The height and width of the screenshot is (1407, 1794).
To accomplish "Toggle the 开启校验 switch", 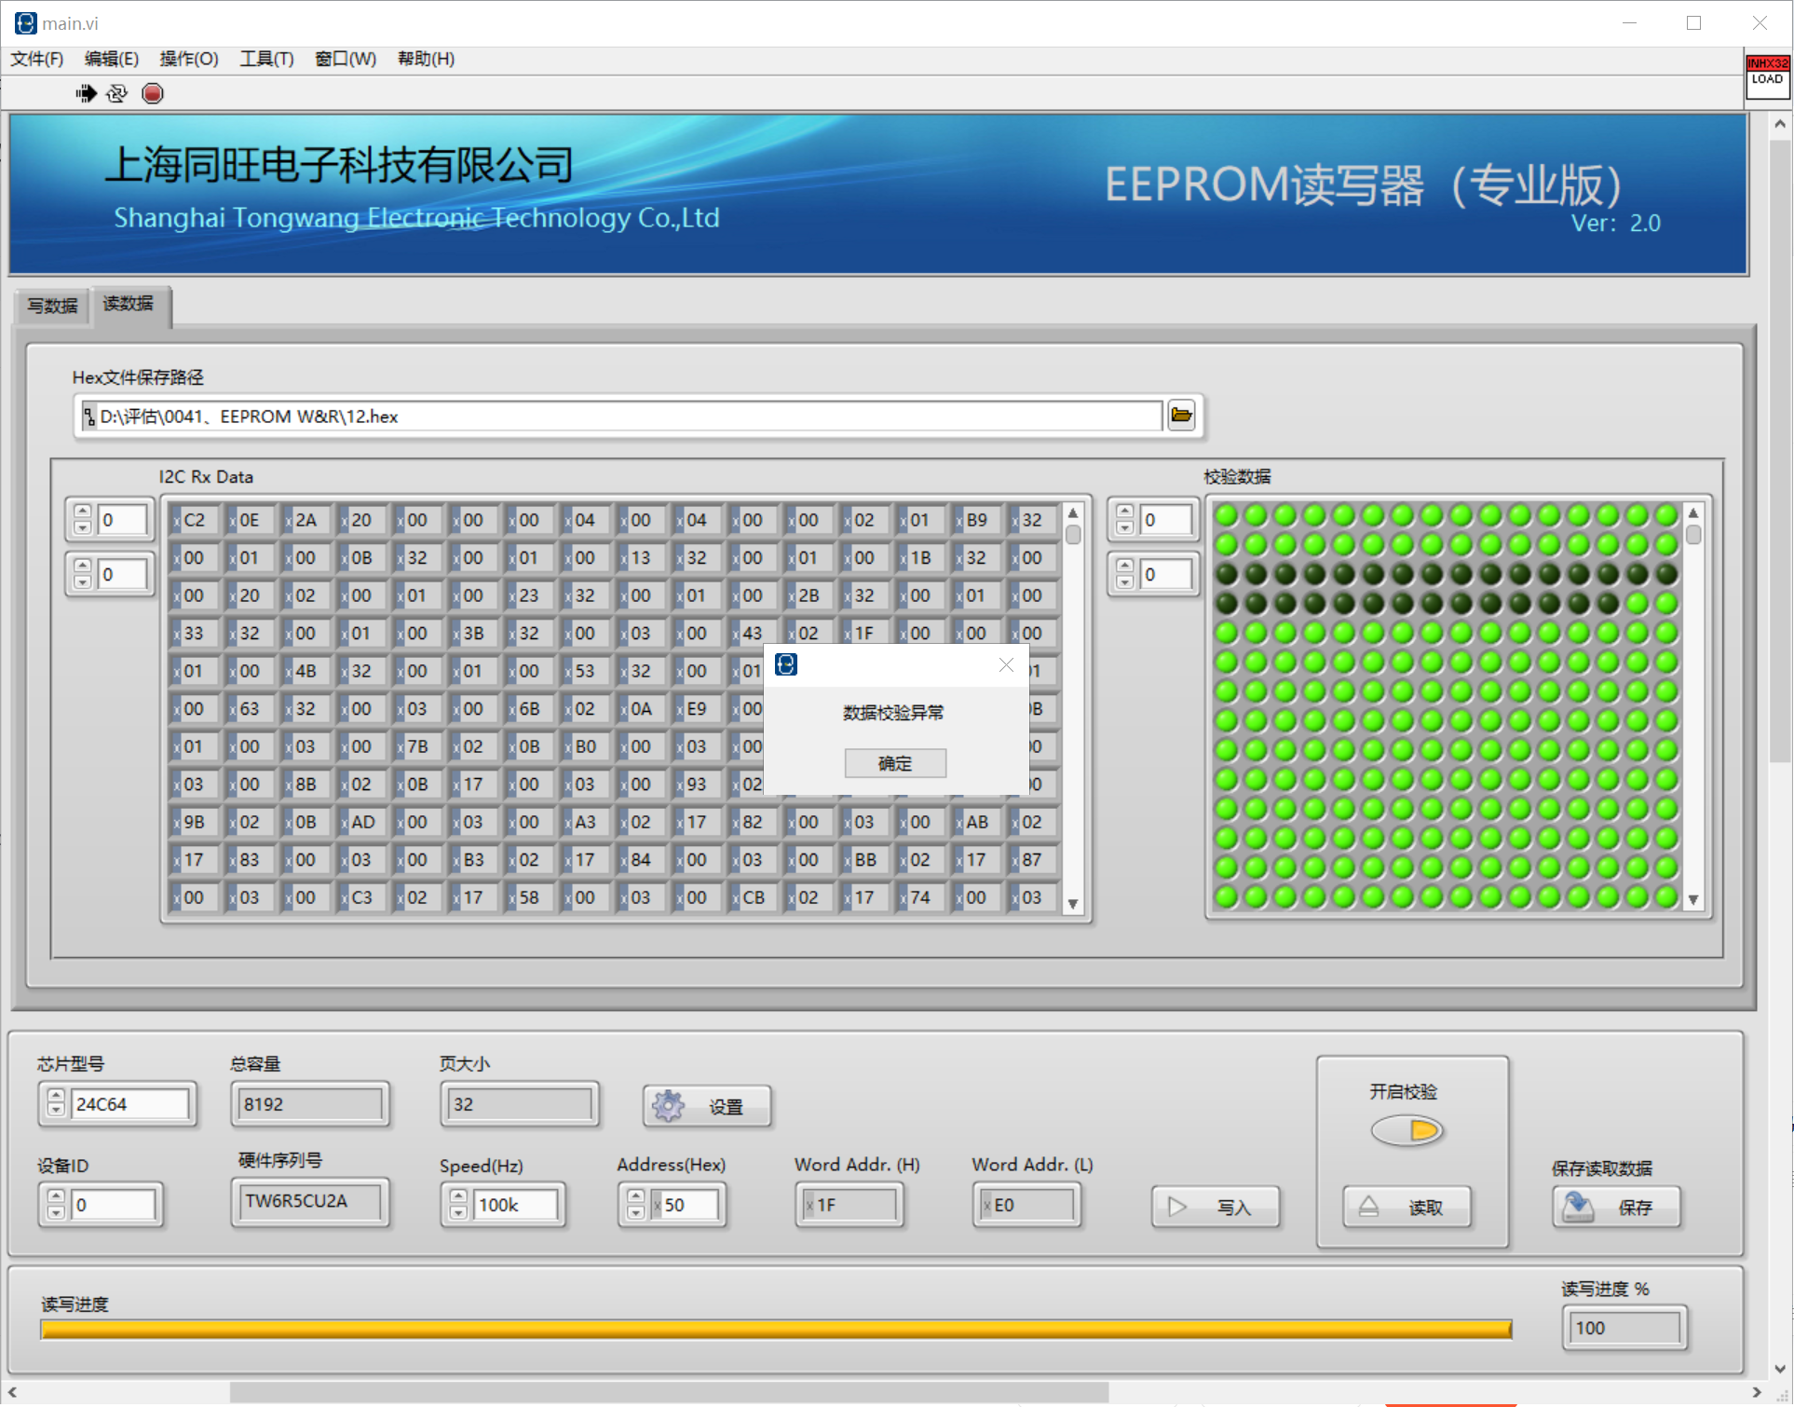I will point(1407,1131).
